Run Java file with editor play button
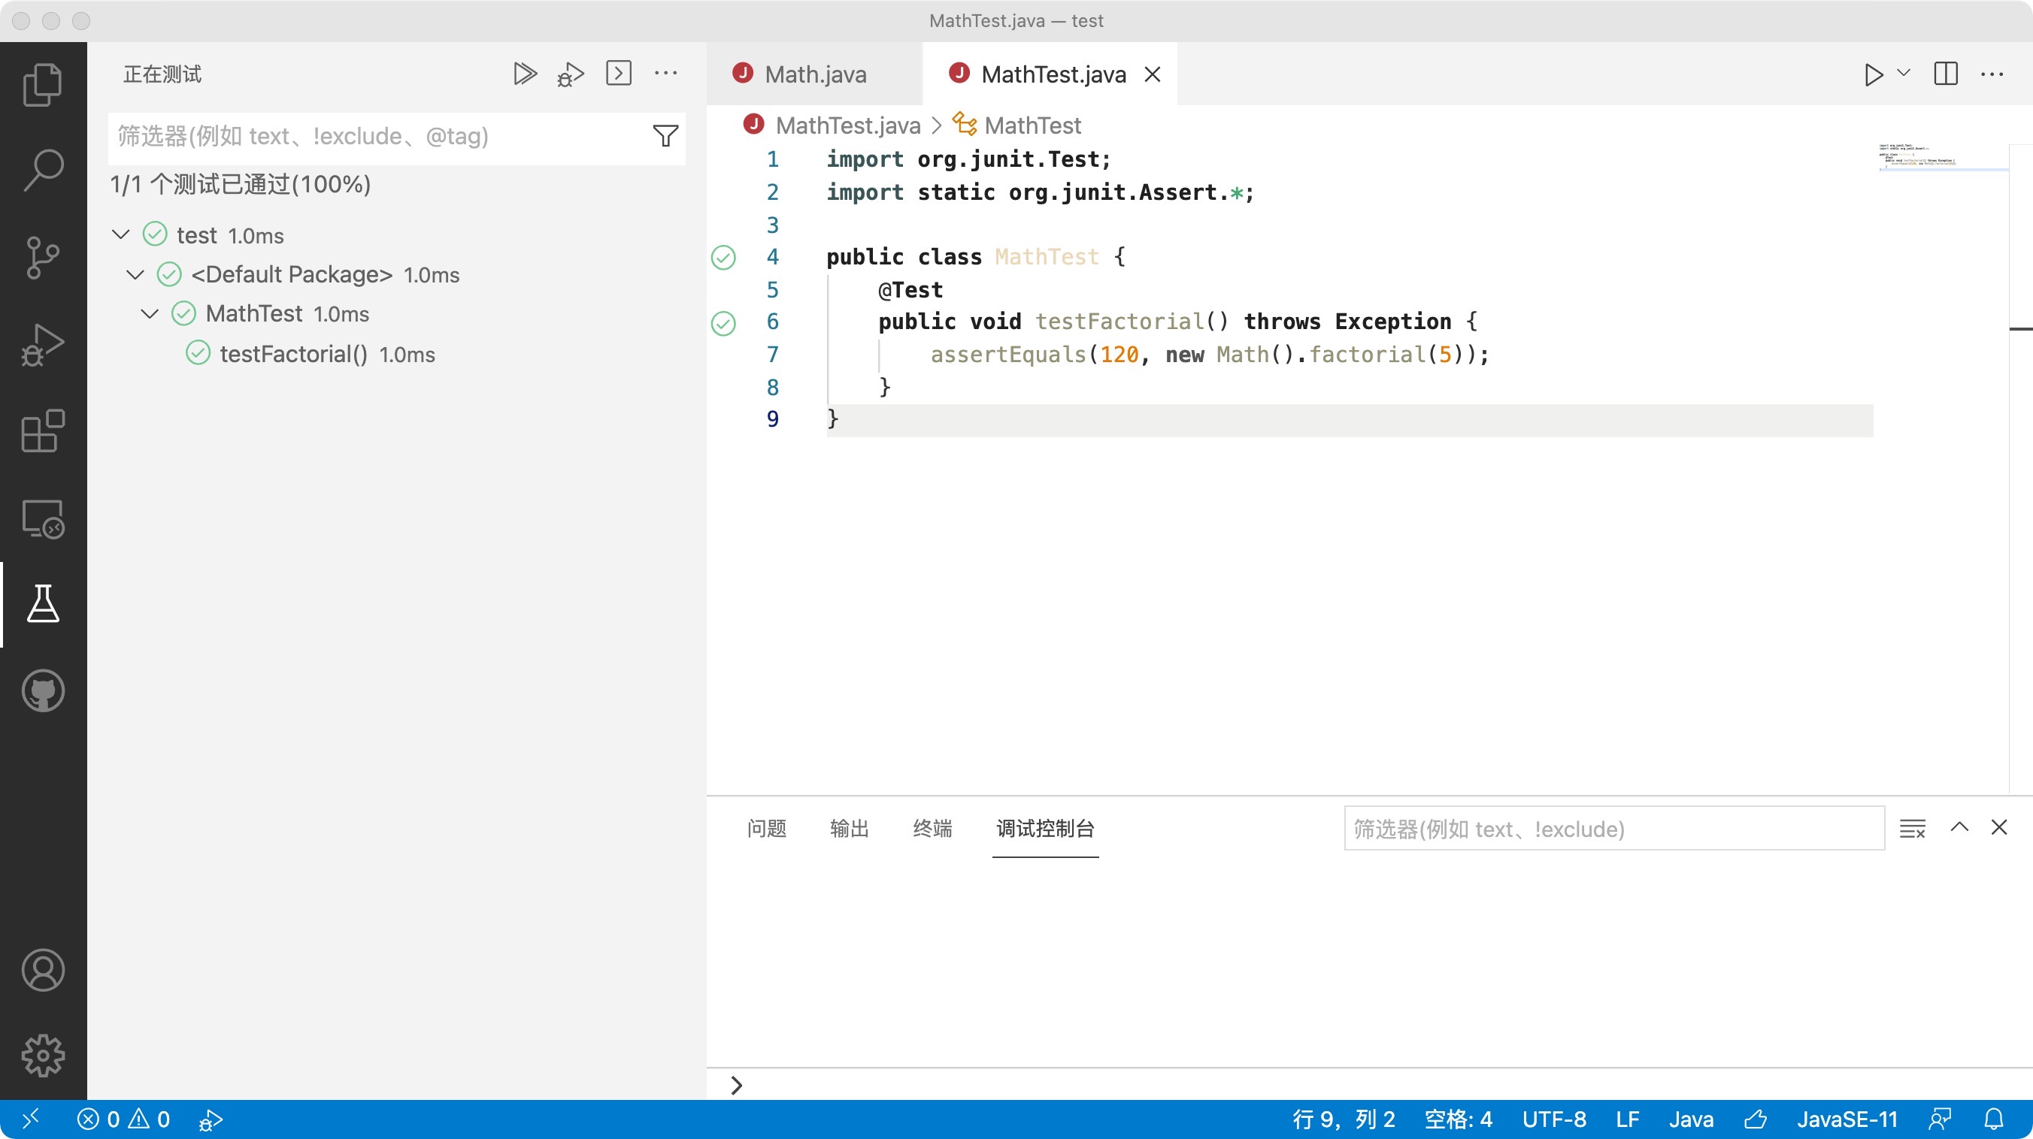Image resolution: width=2033 pixels, height=1139 pixels. coord(1873,74)
